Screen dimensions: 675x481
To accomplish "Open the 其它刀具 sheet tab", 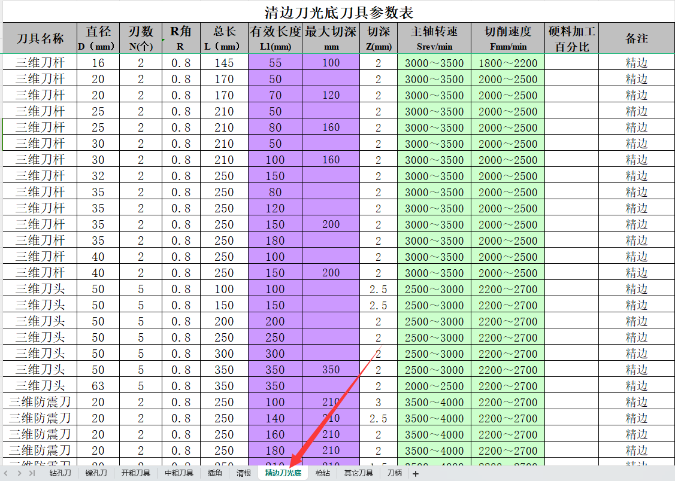I will pyautogui.click(x=358, y=473).
